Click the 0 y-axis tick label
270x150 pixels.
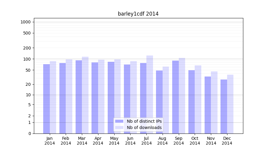[29, 133]
